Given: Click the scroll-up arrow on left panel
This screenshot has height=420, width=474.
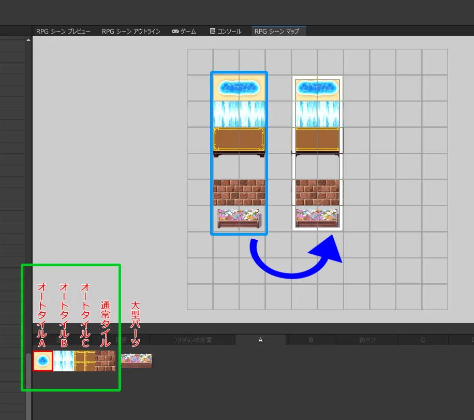Looking at the screenshot, I should pos(28,40).
